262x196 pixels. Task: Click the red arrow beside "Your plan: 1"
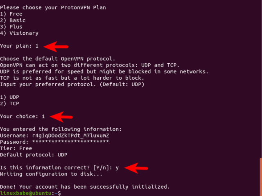point(55,46)
